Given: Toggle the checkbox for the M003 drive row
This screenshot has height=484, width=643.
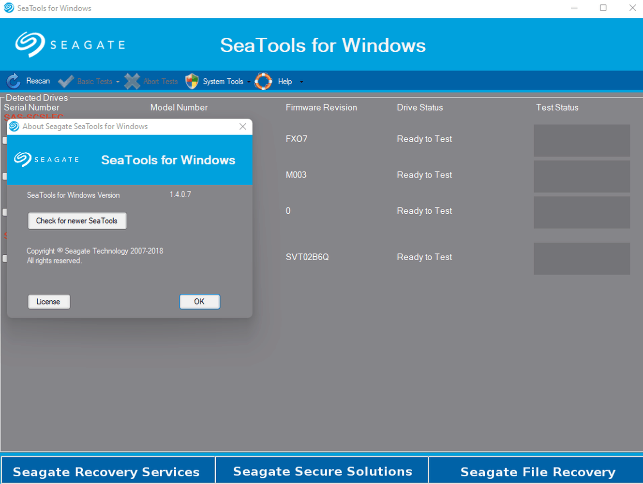Looking at the screenshot, I should point(4,176).
